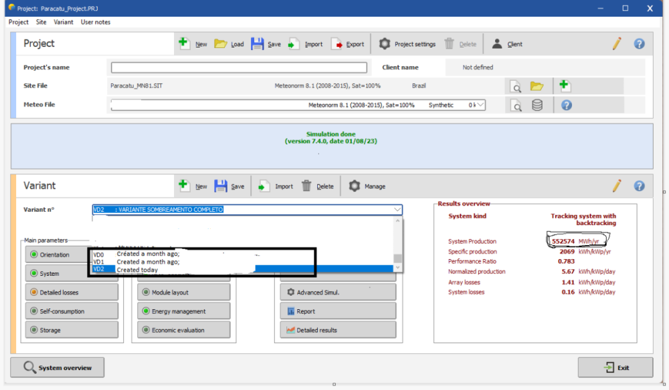Click the Project's name input field
Viewport: 669px width, 390px height.
[239, 67]
